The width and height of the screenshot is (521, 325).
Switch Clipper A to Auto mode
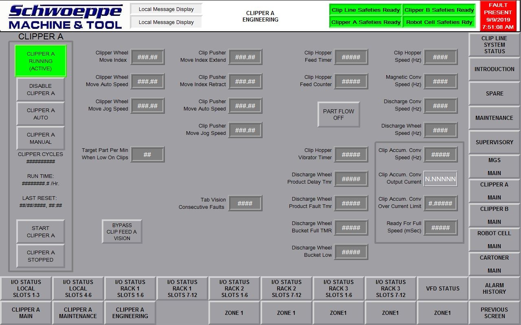click(x=41, y=114)
